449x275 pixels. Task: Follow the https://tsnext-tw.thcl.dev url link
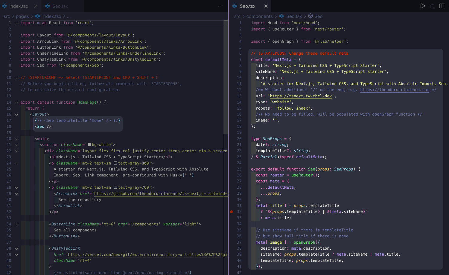pos(301,96)
